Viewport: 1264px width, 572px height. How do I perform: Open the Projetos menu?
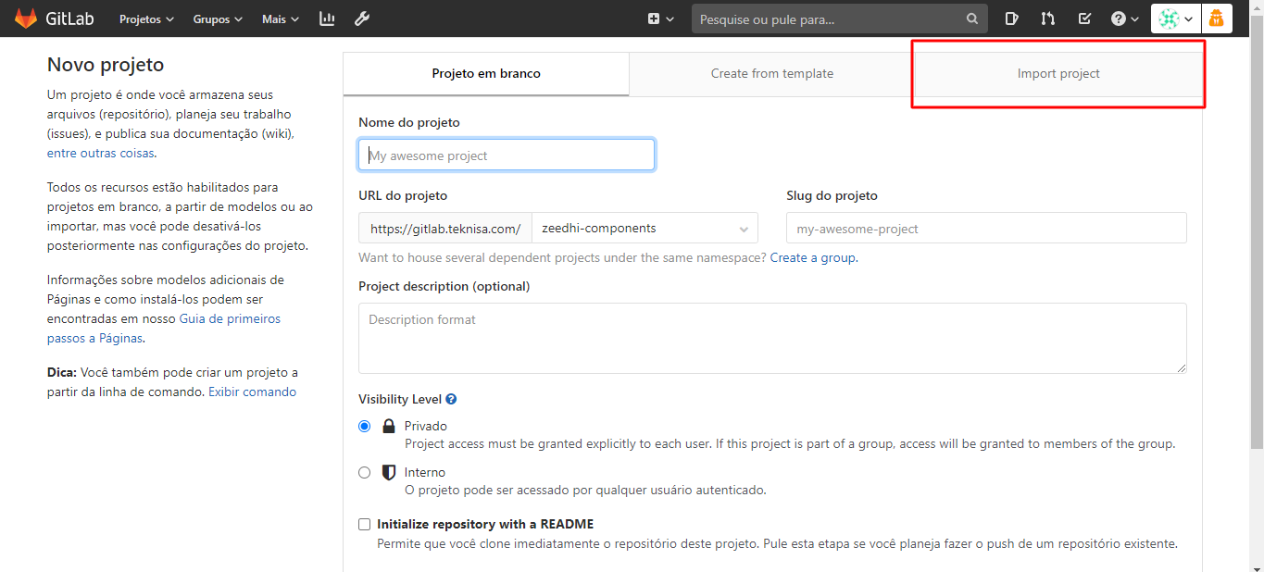(146, 19)
